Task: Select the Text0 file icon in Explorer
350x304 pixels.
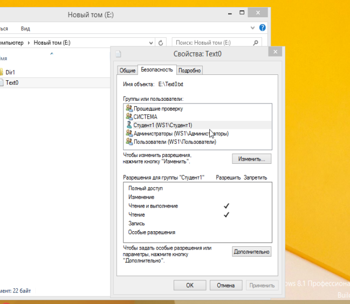Action: tap(2, 82)
